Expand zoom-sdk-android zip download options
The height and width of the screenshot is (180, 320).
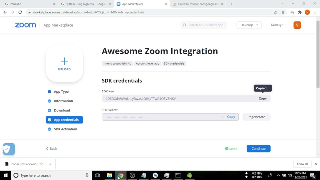tap(50, 164)
